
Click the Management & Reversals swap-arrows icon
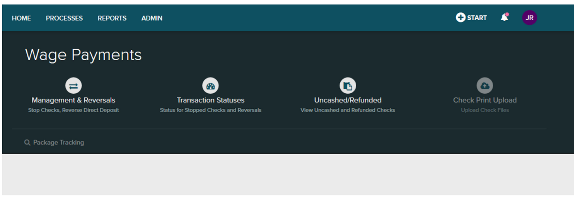(73, 86)
